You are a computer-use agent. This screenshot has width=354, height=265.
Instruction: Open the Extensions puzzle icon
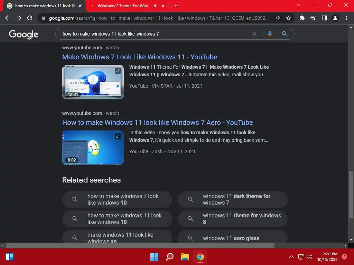click(x=302, y=18)
